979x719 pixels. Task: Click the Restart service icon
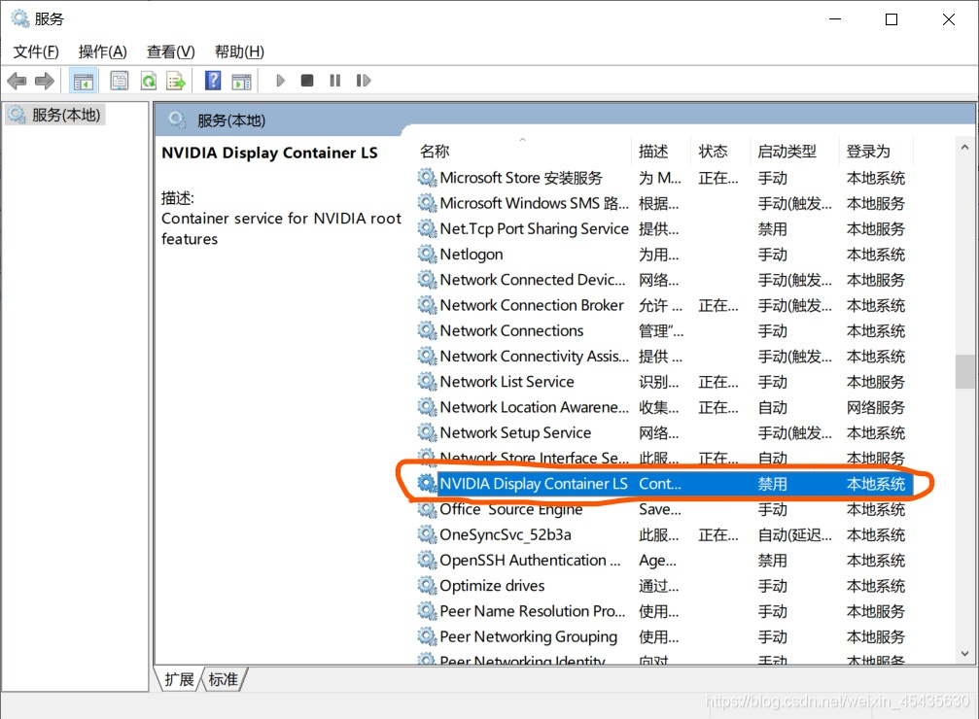[364, 81]
